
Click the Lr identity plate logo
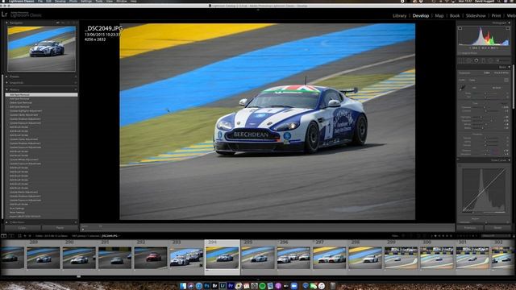[4, 14]
